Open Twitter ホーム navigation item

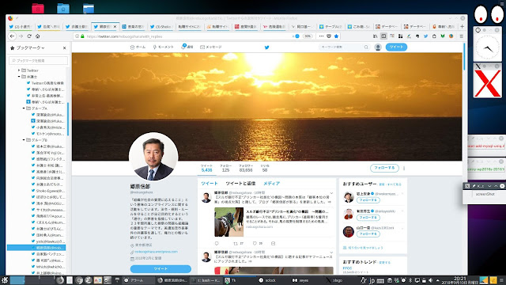click(x=138, y=47)
